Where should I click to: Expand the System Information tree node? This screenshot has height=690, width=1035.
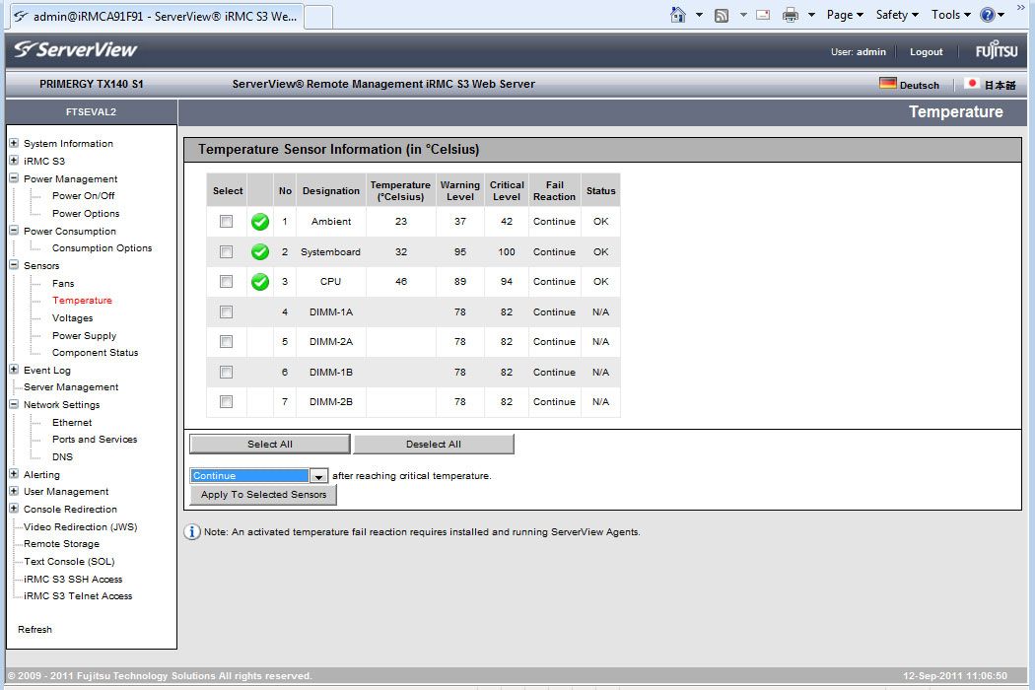(x=13, y=143)
